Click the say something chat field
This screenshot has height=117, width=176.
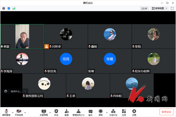coord(16,91)
